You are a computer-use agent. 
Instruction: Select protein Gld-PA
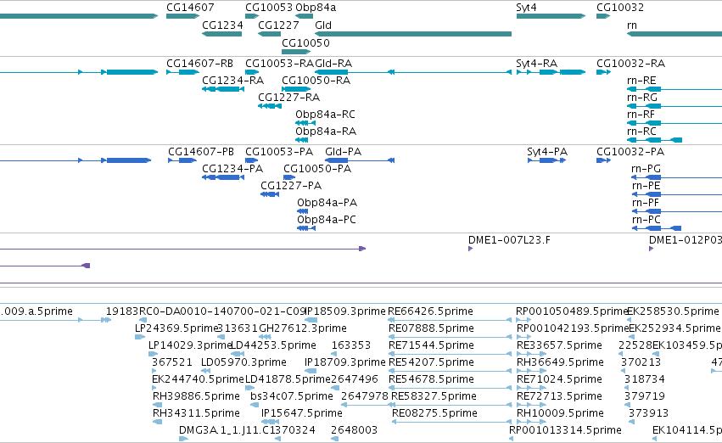coord(343,152)
